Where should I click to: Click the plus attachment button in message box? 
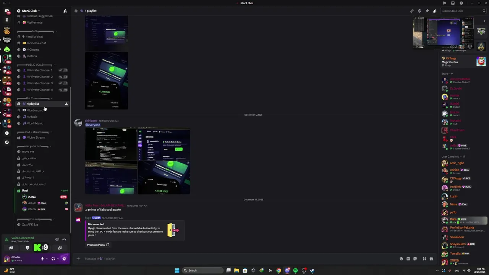click(78, 259)
